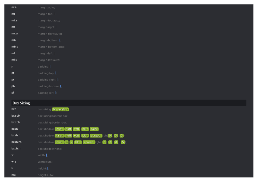Select the inset token in bxsh row

click(x=59, y=129)
